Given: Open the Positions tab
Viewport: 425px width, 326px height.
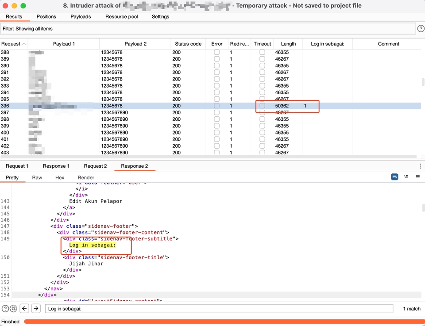Looking at the screenshot, I should (46, 16).
